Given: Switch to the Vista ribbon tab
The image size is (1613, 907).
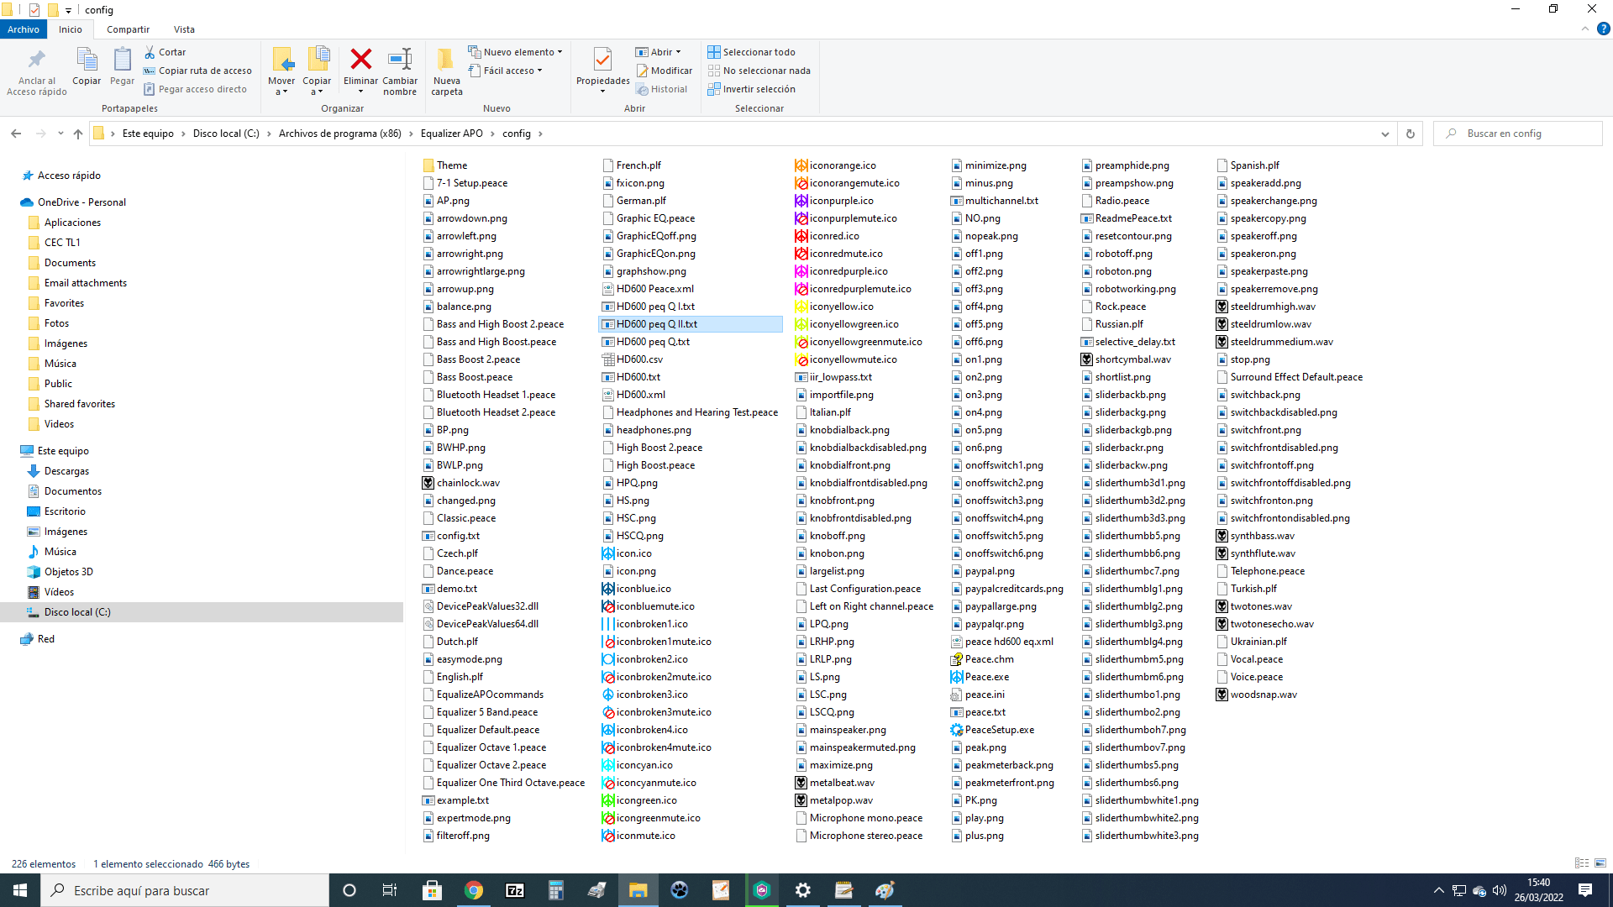Looking at the screenshot, I should click(184, 29).
